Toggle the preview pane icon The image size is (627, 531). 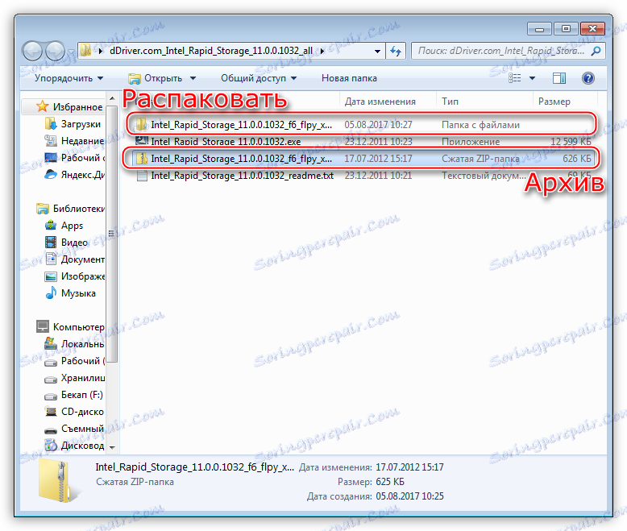(559, 78)
